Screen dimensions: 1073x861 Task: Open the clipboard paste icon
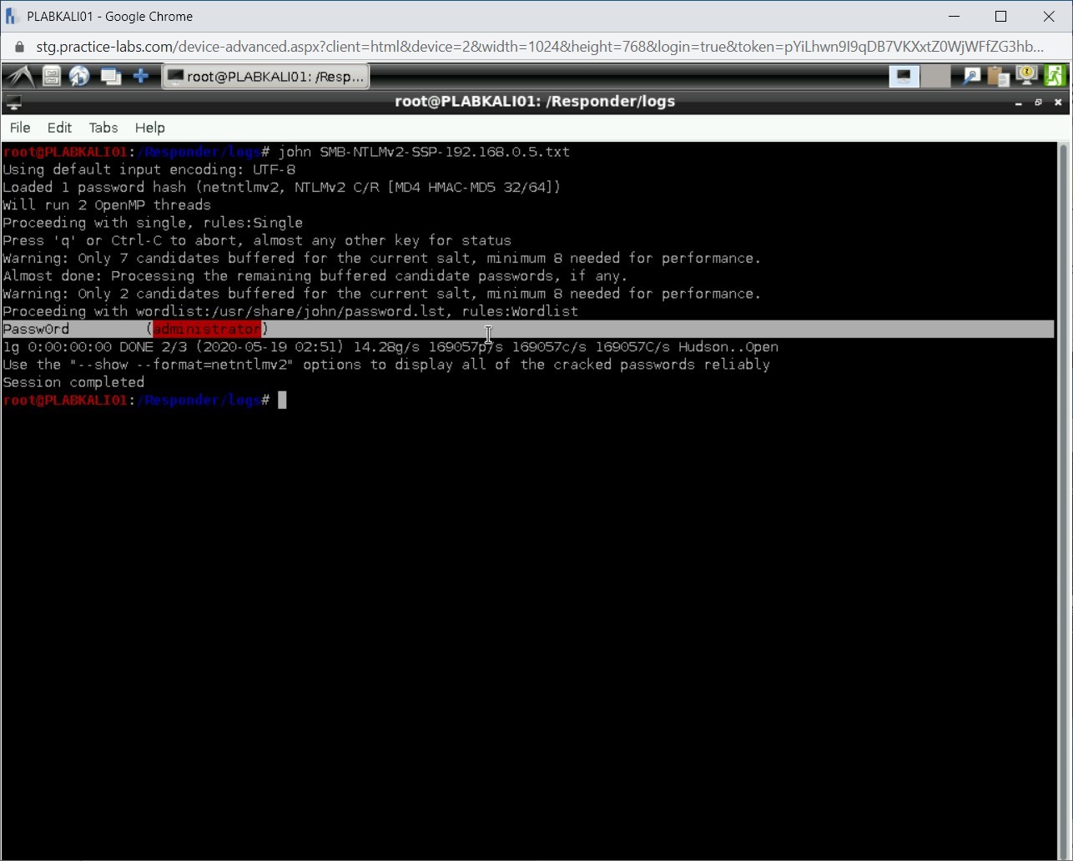[998, 76]
